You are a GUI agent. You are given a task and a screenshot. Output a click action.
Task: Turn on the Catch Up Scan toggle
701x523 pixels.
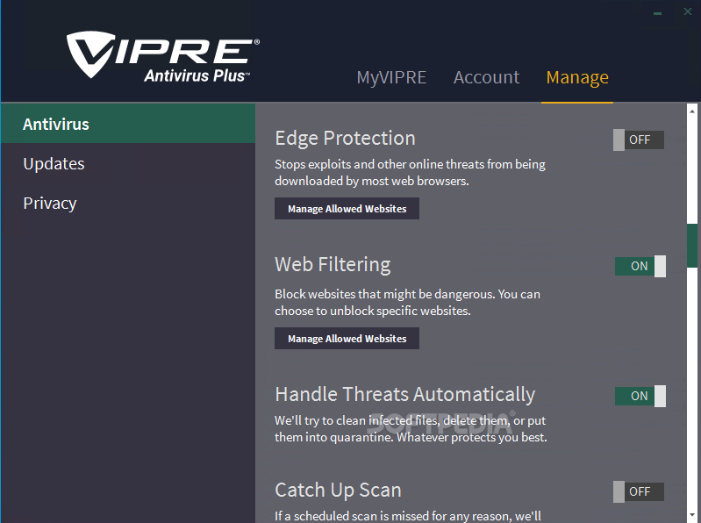coord(639,491)
